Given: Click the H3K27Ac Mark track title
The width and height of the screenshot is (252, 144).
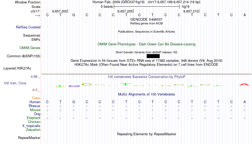Looking at the screenshot, I should pos(146,65).
